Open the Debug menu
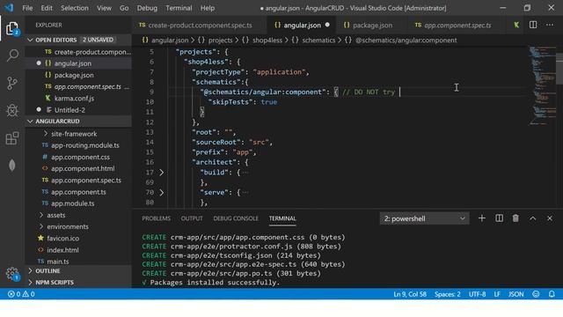The width and height of the screenshot is (563, 317). (147, 8)
